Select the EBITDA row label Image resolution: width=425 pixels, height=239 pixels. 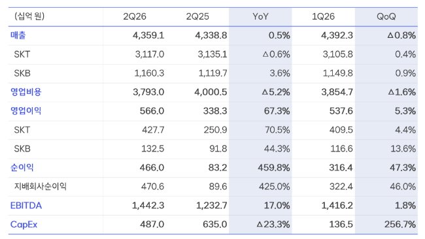point(26,206)
